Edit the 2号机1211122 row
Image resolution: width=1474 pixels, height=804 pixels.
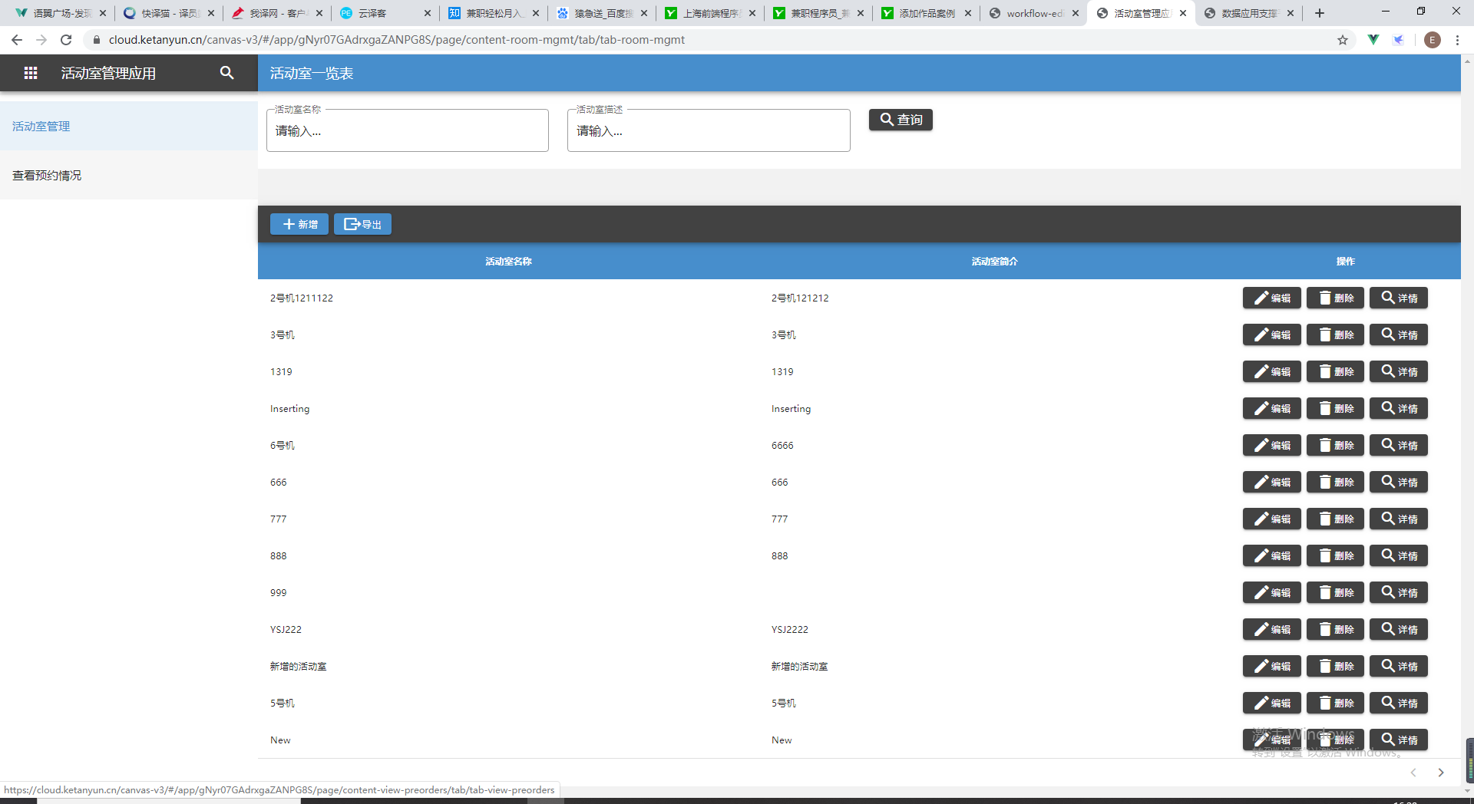click(1272, 298)
